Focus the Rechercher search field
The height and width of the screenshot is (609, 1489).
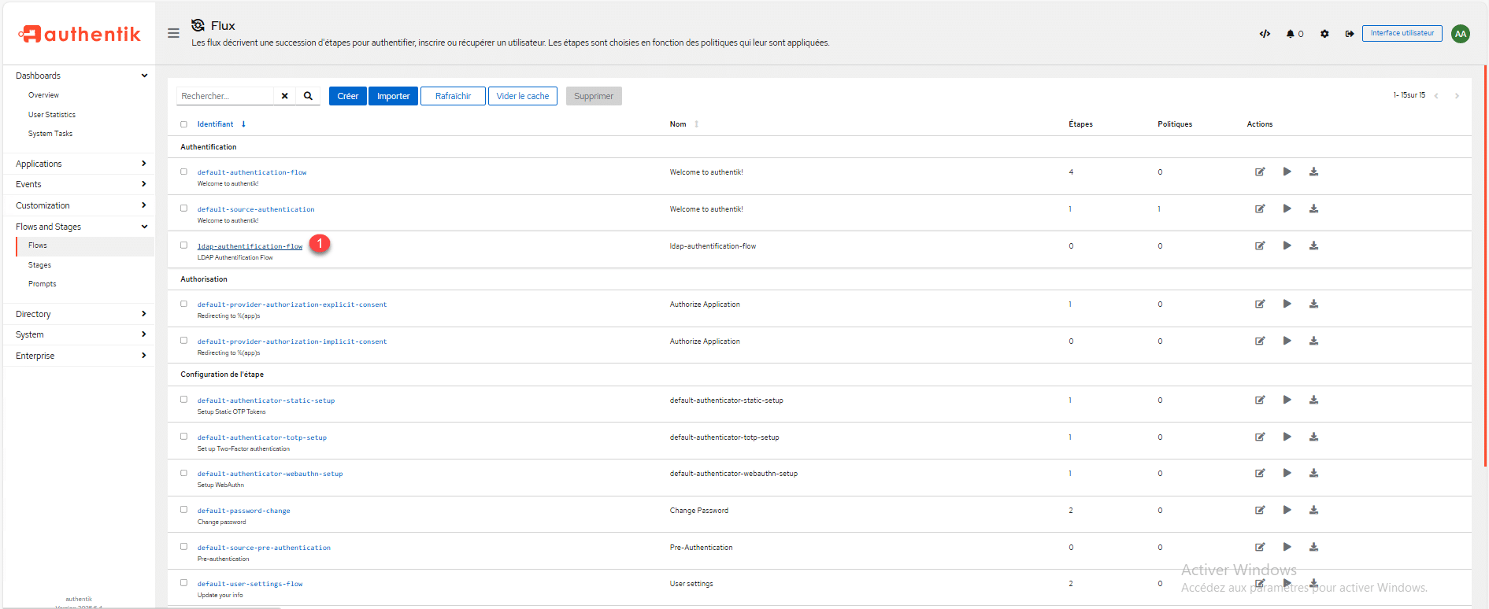click(x=224, y=96)
